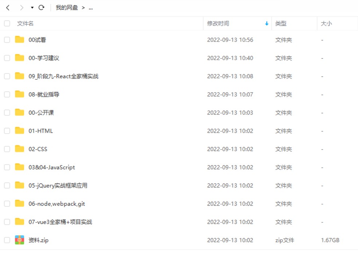
Task: Sort by 修改时间 column header
Action: click(218, 23)
